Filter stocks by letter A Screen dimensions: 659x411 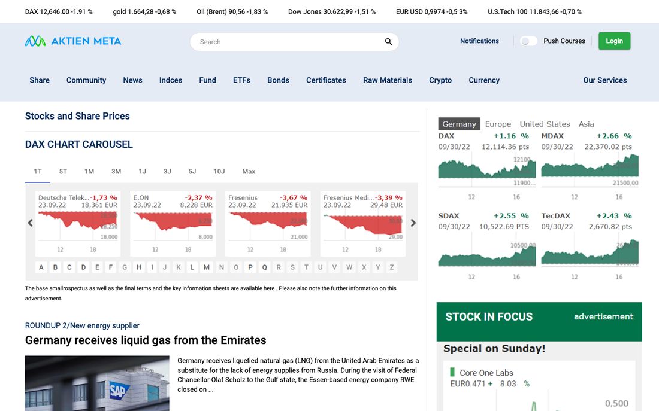[41, 267]
